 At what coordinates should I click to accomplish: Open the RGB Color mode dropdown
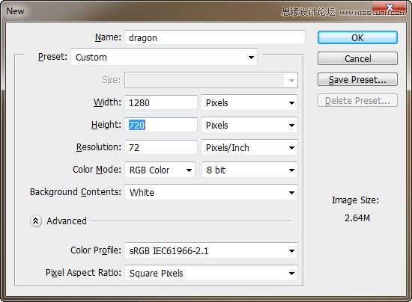coord(160,170)
